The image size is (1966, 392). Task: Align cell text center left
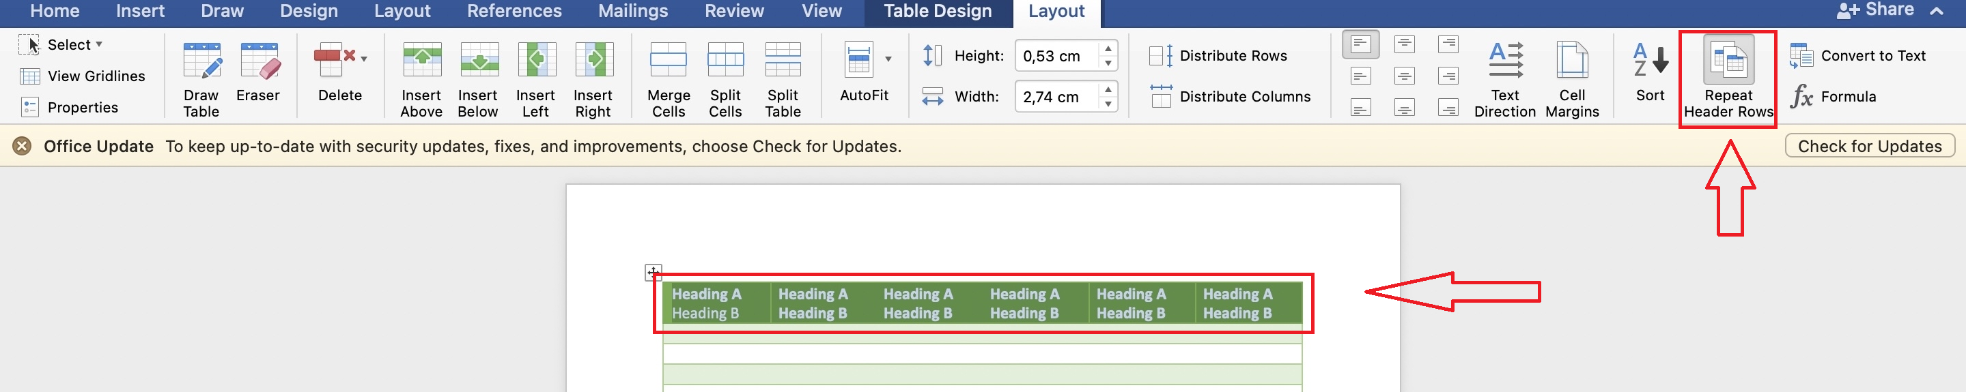1361,76
